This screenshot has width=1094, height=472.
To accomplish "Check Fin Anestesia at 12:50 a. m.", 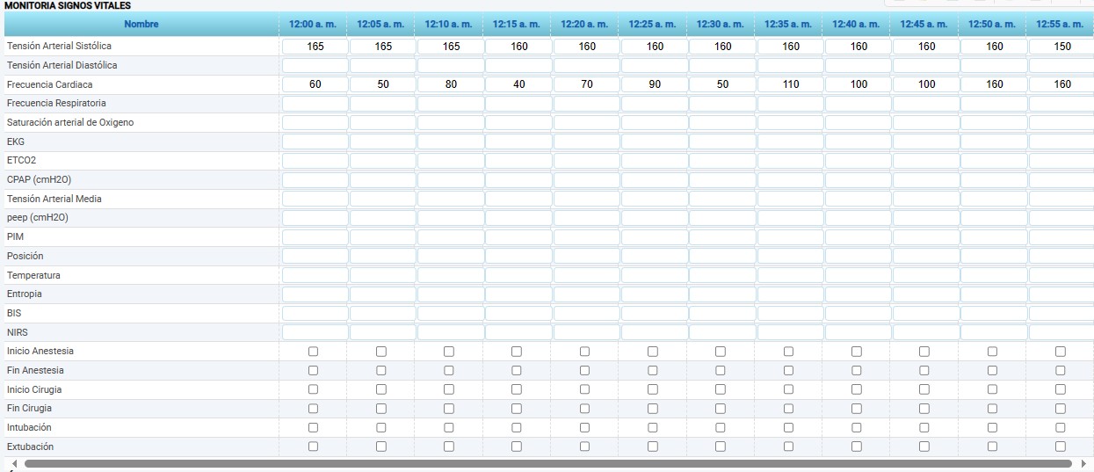I will 993,370.
